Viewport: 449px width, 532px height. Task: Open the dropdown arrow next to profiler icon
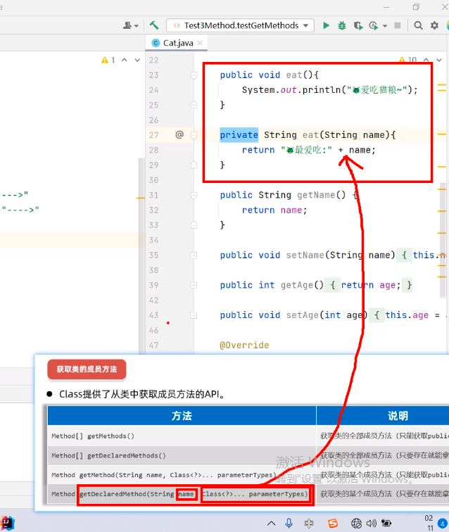pos(385,26)
